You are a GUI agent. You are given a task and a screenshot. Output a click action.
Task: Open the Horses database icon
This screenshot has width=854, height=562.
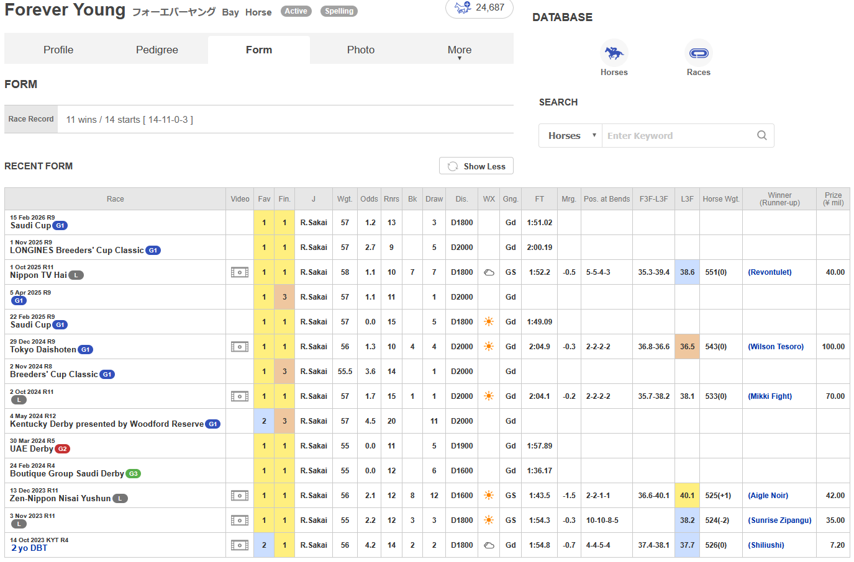[614, 53]
